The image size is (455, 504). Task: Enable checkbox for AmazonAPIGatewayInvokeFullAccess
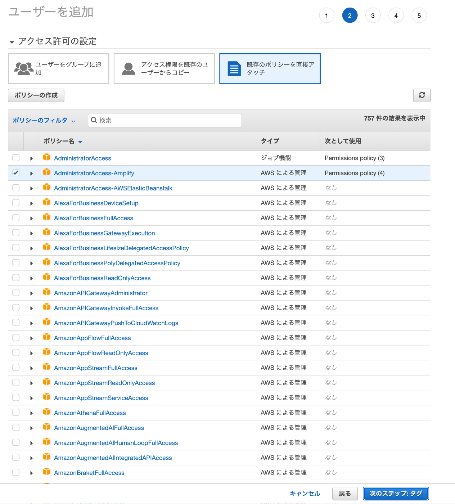[x=16, y=307]
